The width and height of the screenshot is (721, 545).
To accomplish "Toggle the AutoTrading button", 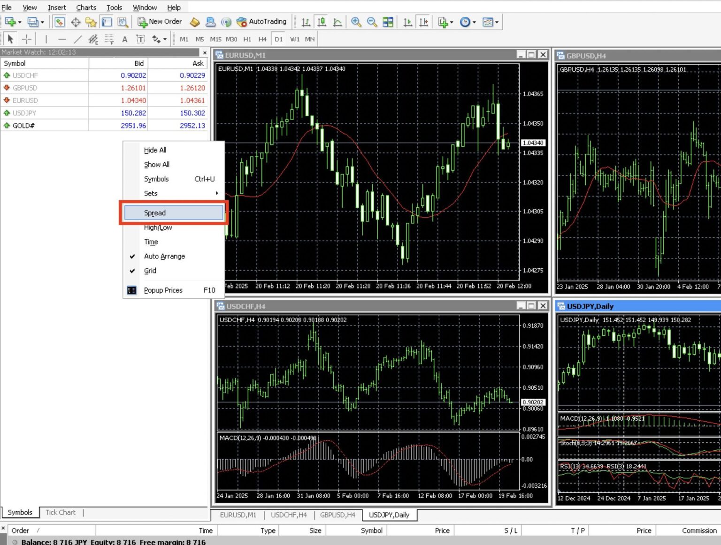I will coord(261,22).
